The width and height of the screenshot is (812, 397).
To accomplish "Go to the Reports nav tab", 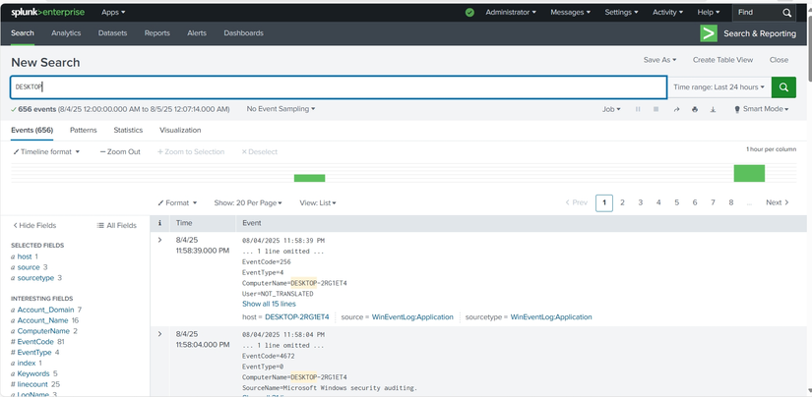I will [x=156, y=33].
